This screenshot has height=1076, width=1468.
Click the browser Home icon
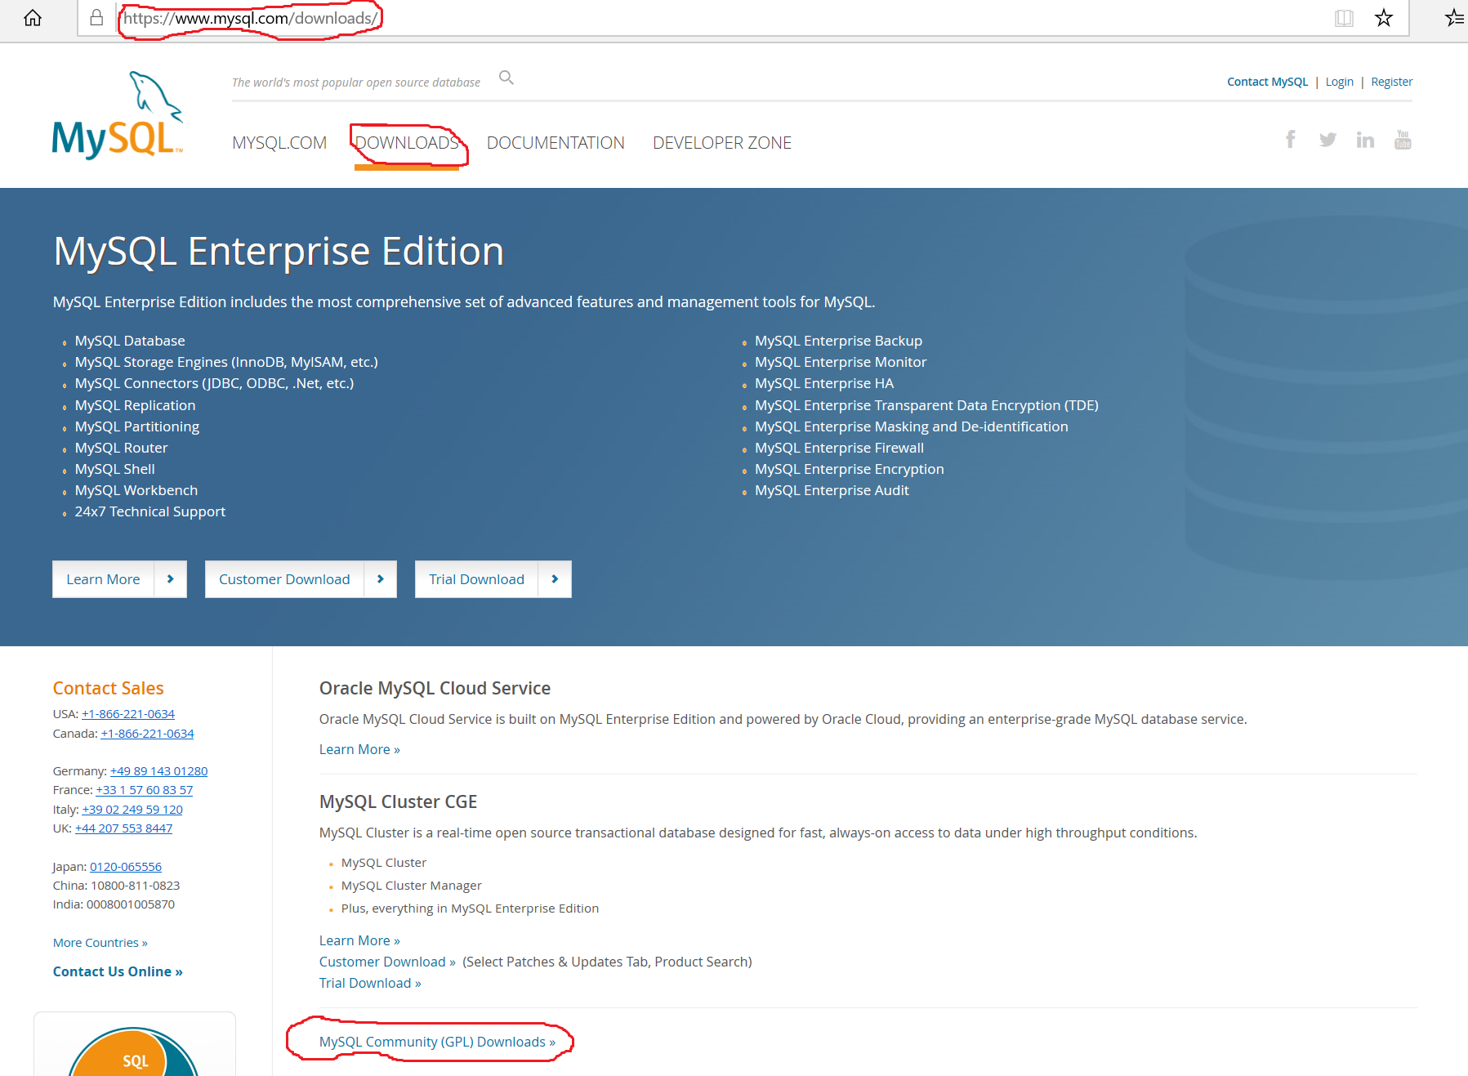pos(33,18)
